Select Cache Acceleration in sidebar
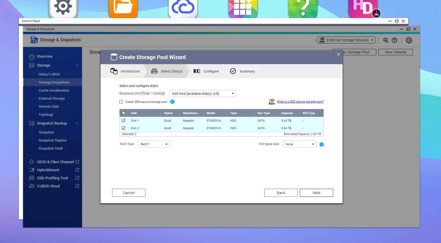The height and width of the screenshot is (243, 441). 54,90
